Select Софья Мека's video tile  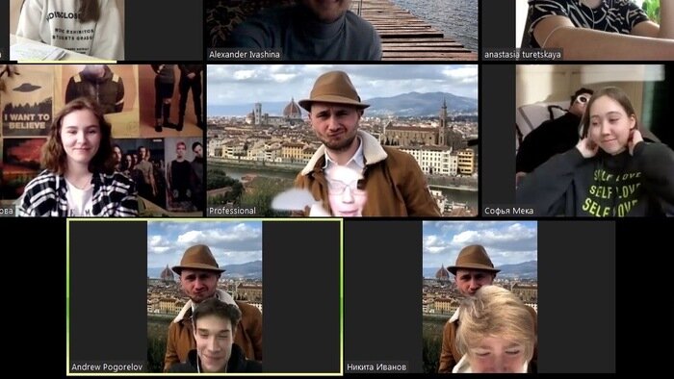tap(578, 140)
